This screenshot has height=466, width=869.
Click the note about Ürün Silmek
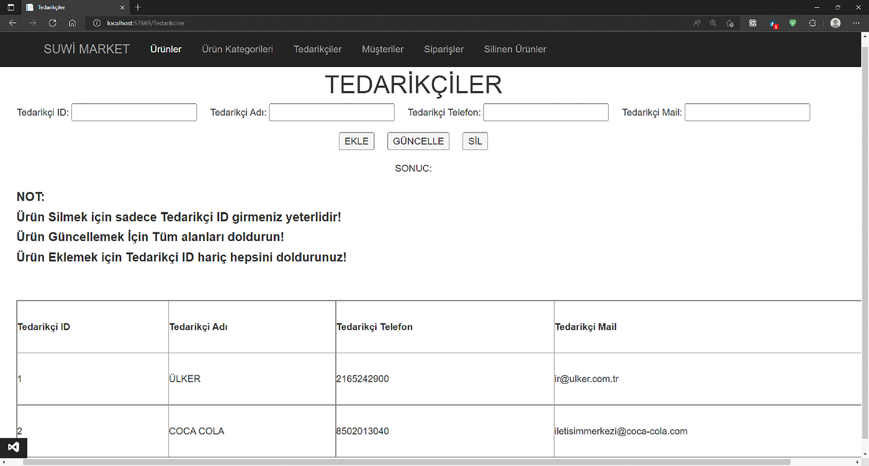tap(179, 218)
